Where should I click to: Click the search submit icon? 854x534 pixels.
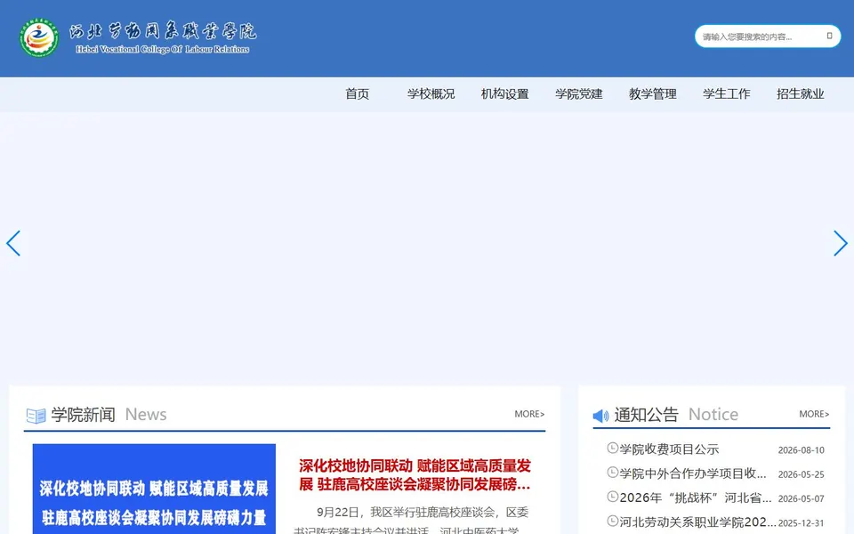[829, 36]
